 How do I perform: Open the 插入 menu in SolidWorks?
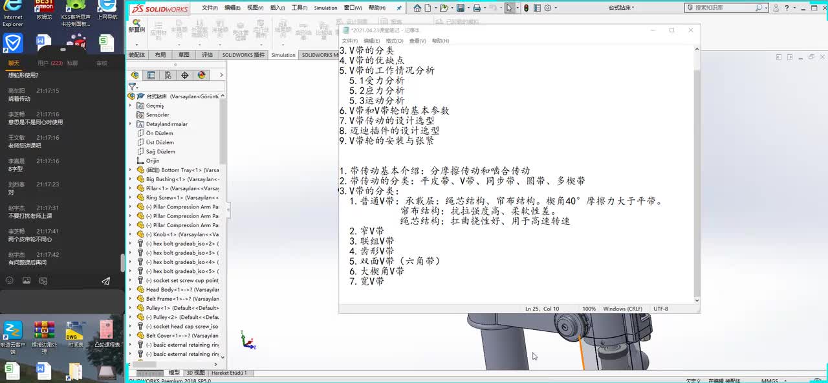tap(277, 8)
